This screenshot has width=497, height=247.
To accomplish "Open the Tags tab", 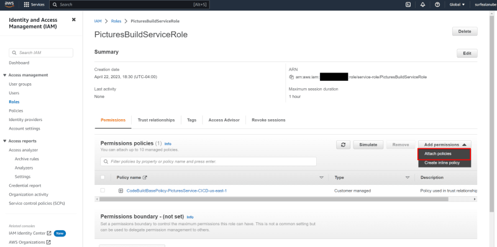I will click(192, 120).
